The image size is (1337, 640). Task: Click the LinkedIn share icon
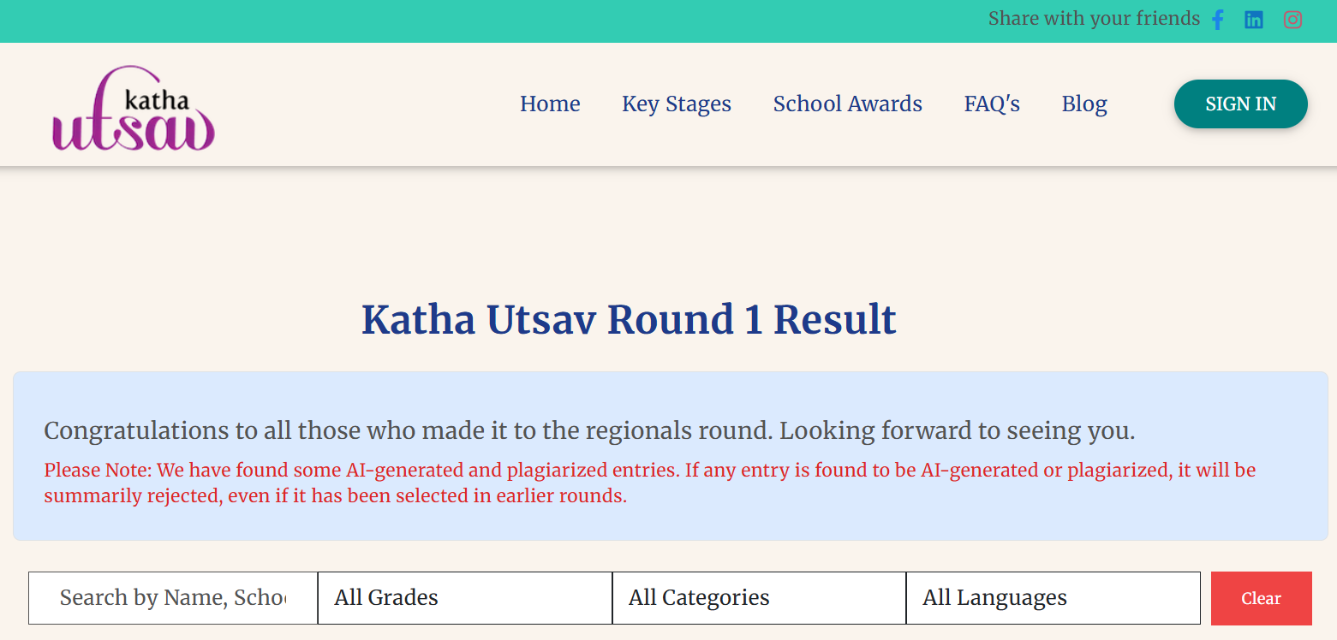click(1254, 20)
